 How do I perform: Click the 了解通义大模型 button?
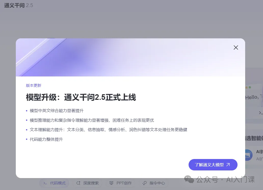[213, 165]
